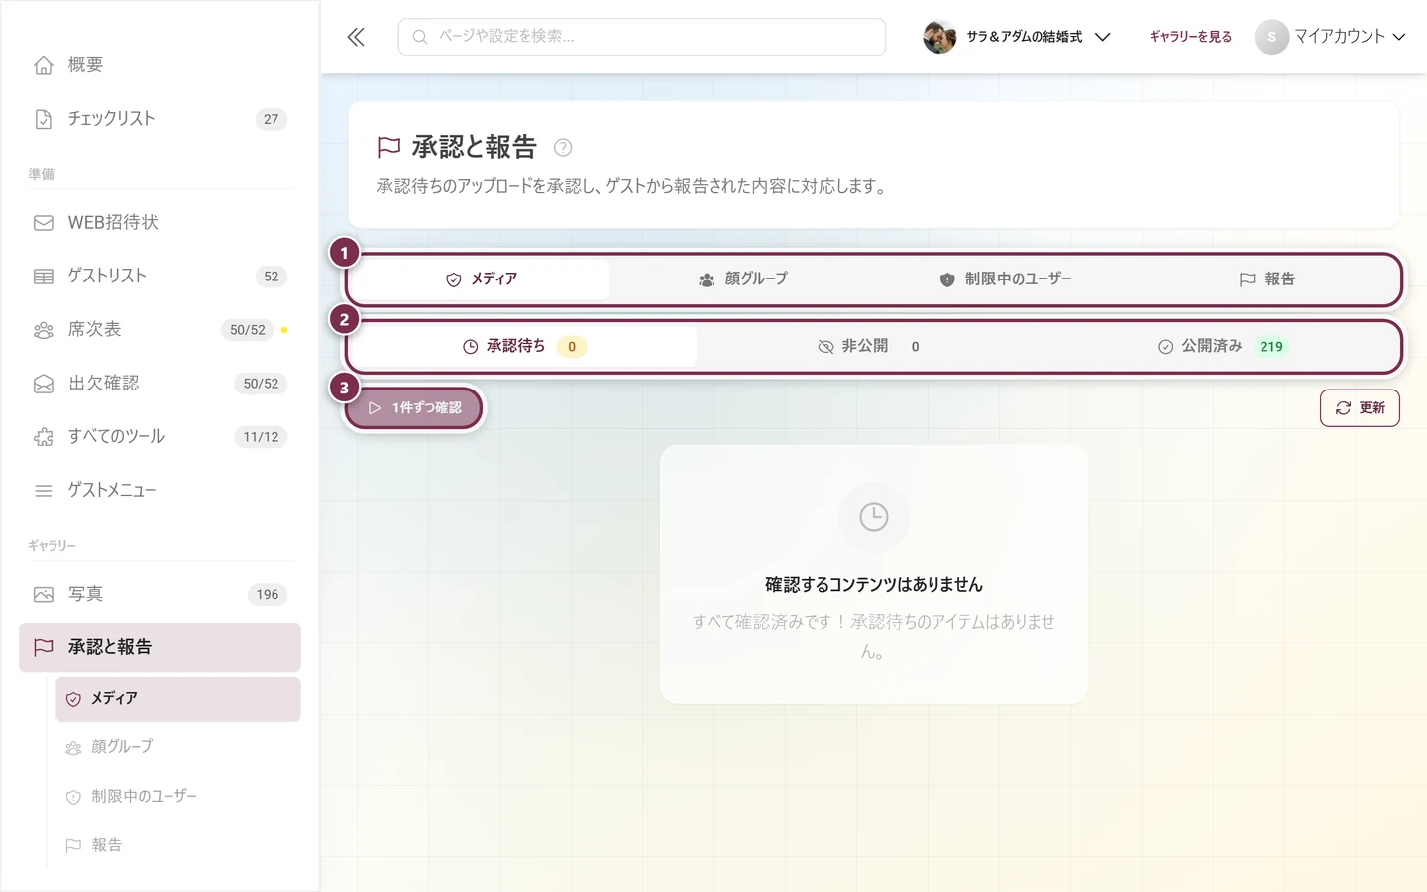Select 報告 sub-item in sidebar
Screen dimensions: 1427x892
(178, 846)
